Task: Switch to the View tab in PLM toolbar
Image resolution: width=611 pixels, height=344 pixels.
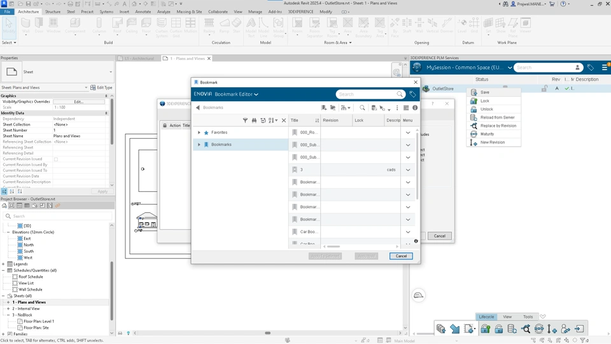Action: tap(507, 317)
